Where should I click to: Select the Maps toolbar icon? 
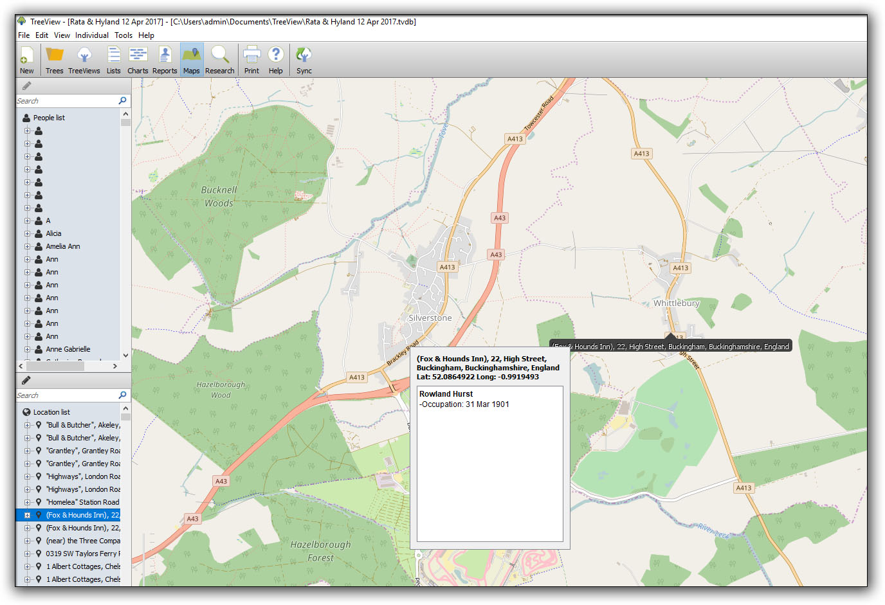coord(192,60)
